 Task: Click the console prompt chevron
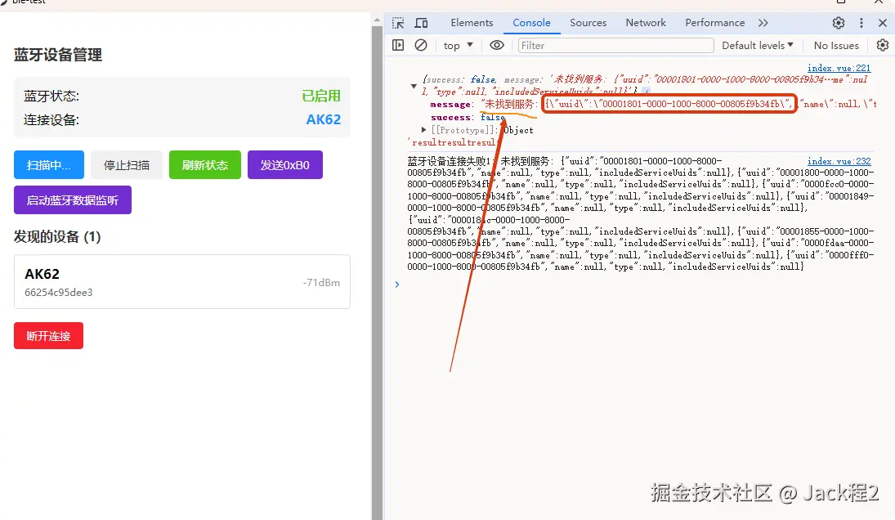click(396, 285)
